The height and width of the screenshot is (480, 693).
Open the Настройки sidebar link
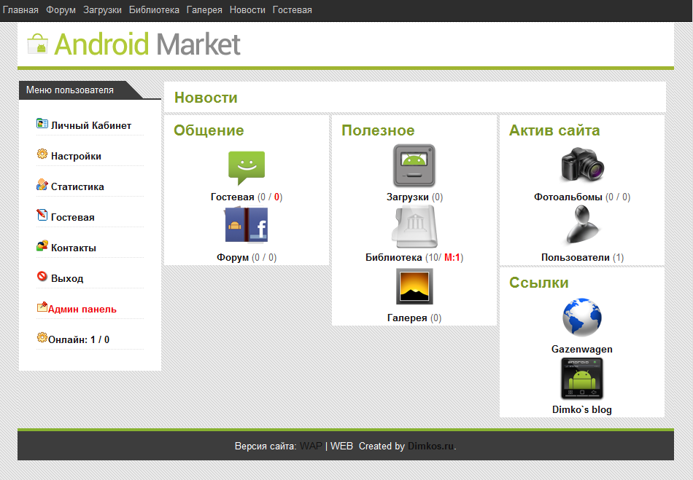76,156
